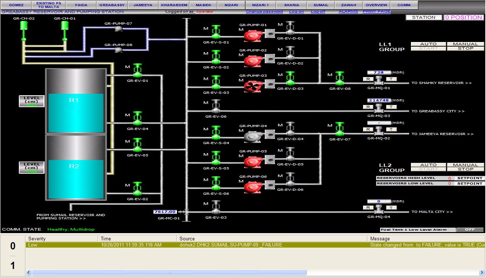Click dosing pump GR-PUMP-08
This screenshot has width=486, height=278.
coord(118,50)
